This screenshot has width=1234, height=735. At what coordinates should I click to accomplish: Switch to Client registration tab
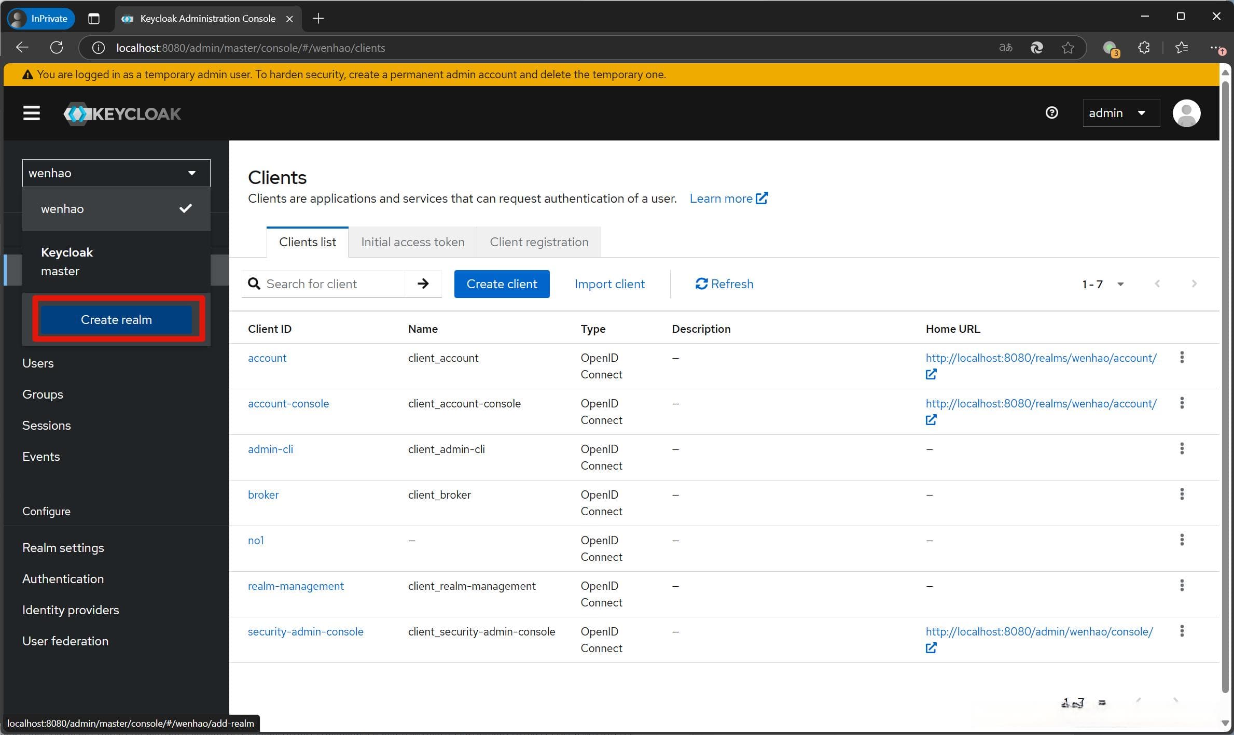539,242
